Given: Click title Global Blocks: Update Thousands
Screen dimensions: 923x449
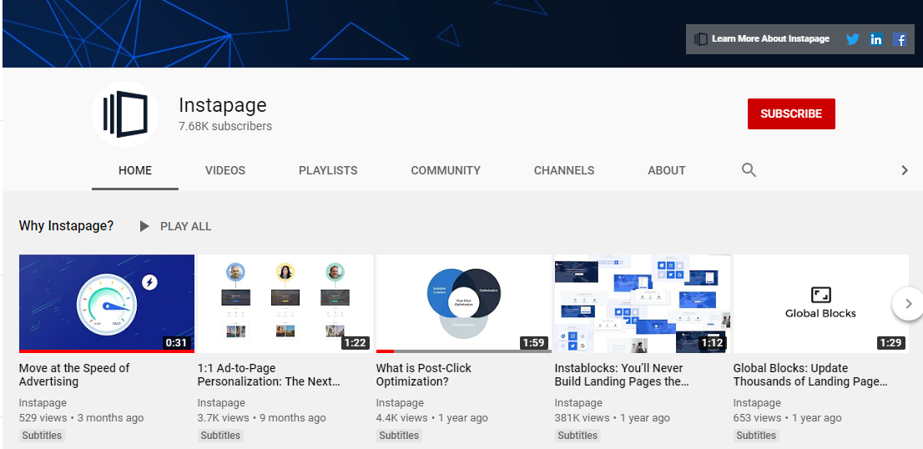Looking at the screenshot, I should pyautogui.click(x=810, y=375).
